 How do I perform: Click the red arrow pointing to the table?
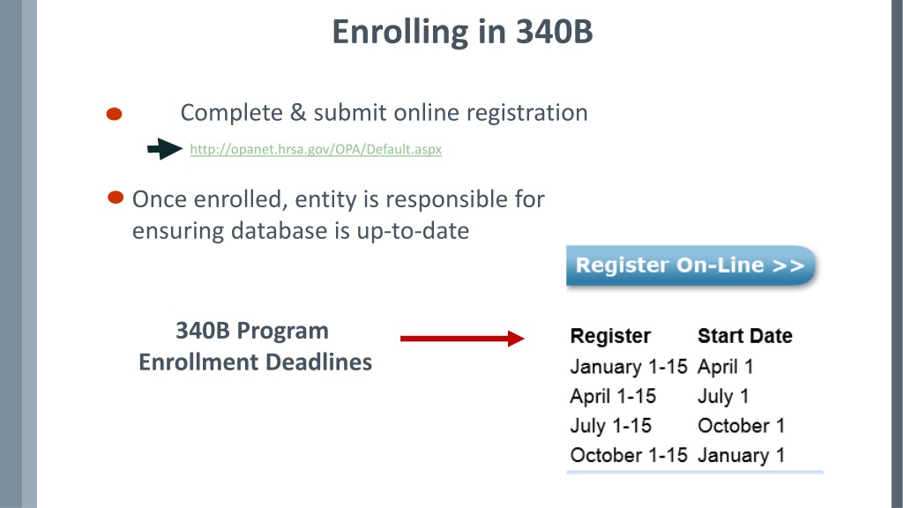[462, 338]
